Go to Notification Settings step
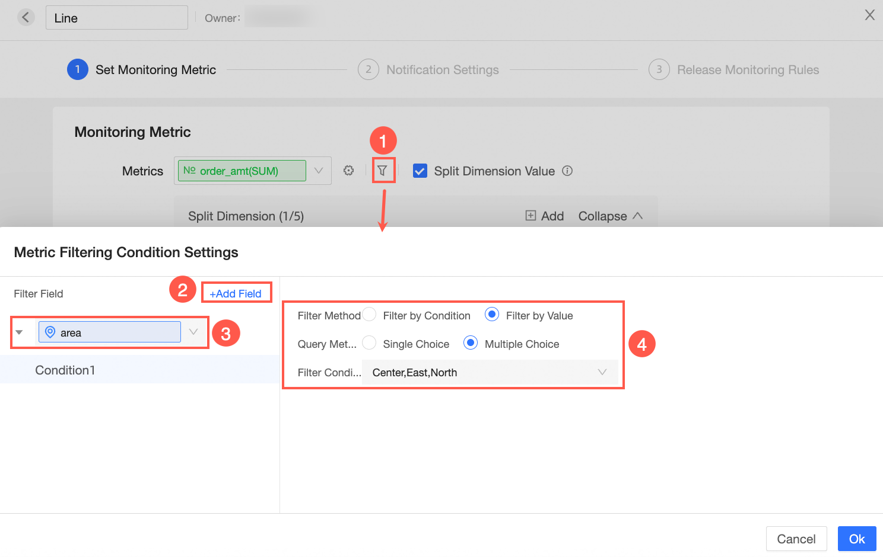 (428, 69)
